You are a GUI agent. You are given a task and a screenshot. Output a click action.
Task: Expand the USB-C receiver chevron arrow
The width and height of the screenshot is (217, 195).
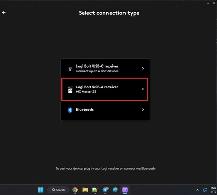pyautogui.click(x=143, y=68)
